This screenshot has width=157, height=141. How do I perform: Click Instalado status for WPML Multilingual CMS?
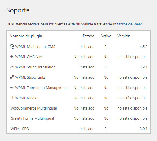(87, 47)
